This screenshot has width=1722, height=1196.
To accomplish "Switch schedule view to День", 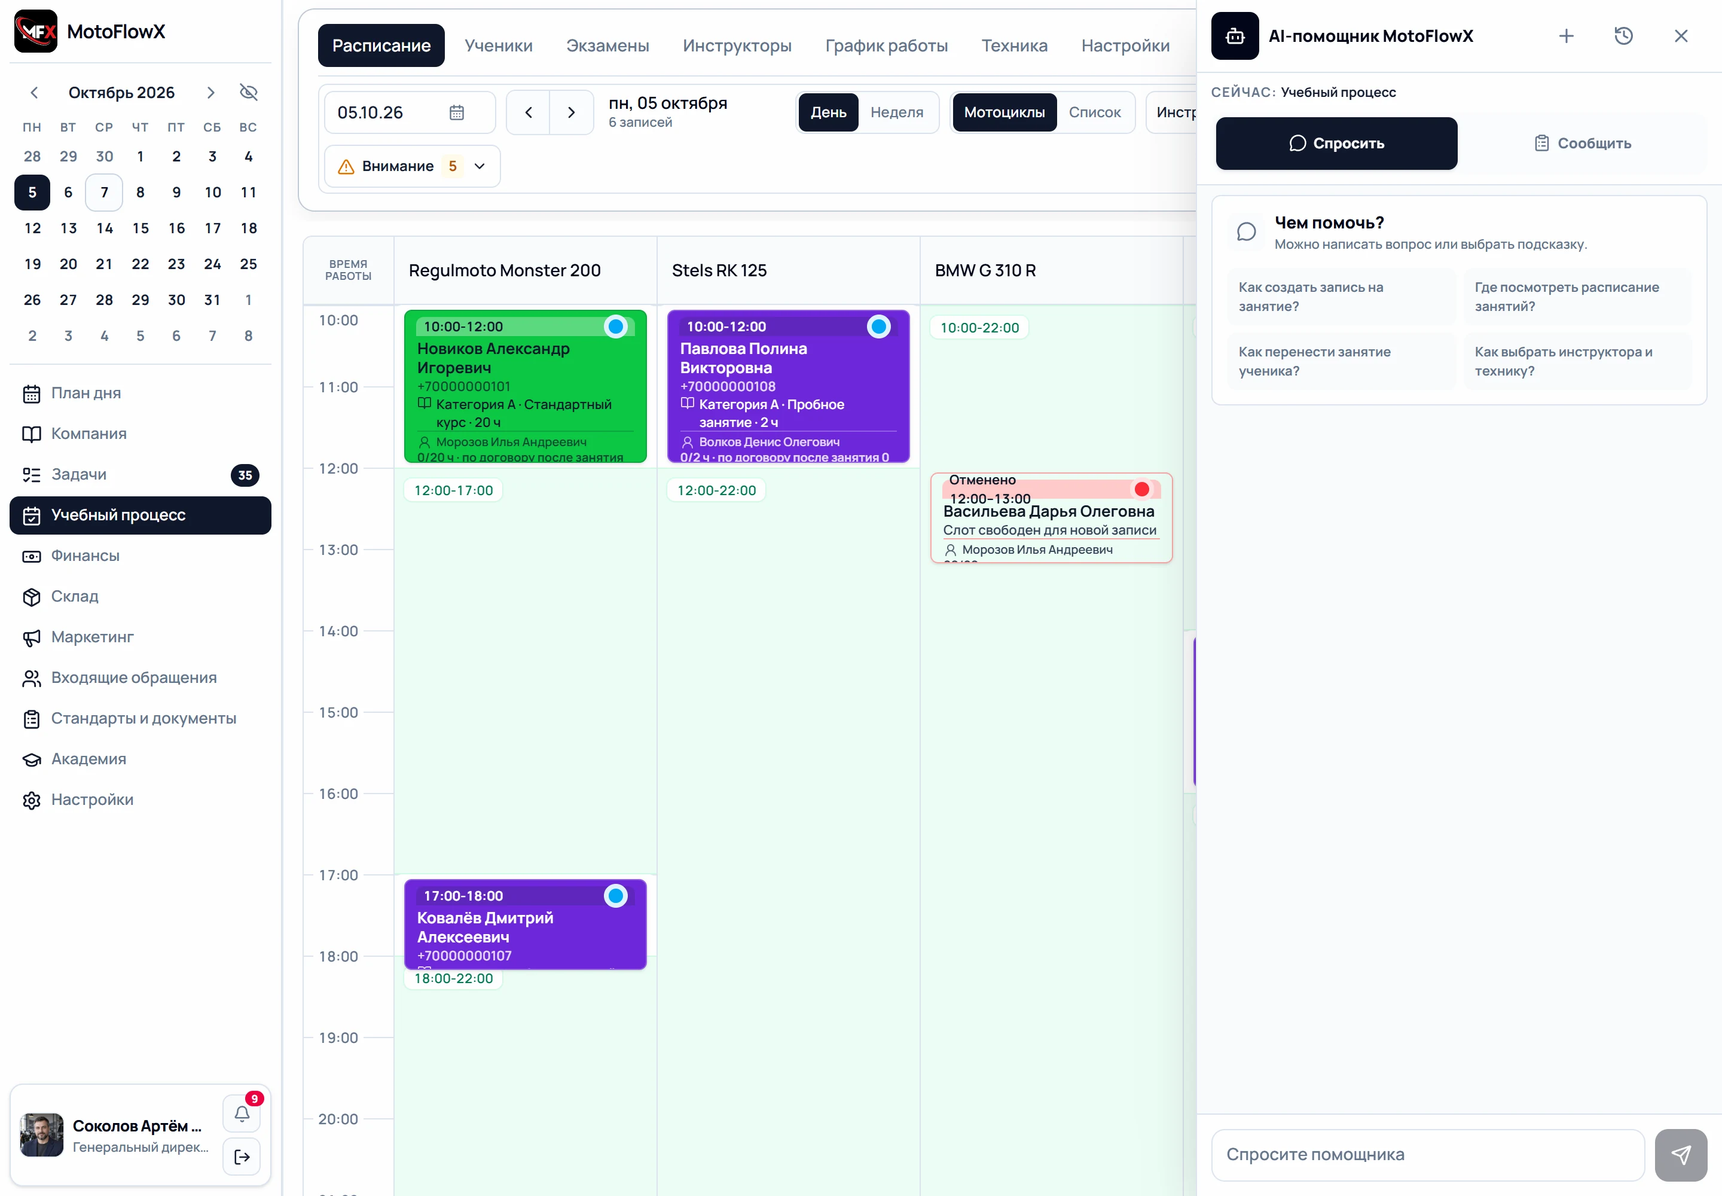I will (828, 112).
